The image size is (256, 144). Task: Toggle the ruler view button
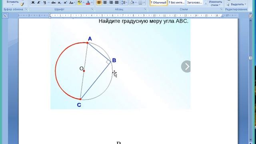point(251,16)
